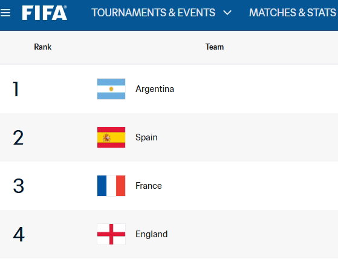Open the Tournaments & Events menu
Image resolution: width=338 pixels, height=259 pixels.
(x=153, y=13)
